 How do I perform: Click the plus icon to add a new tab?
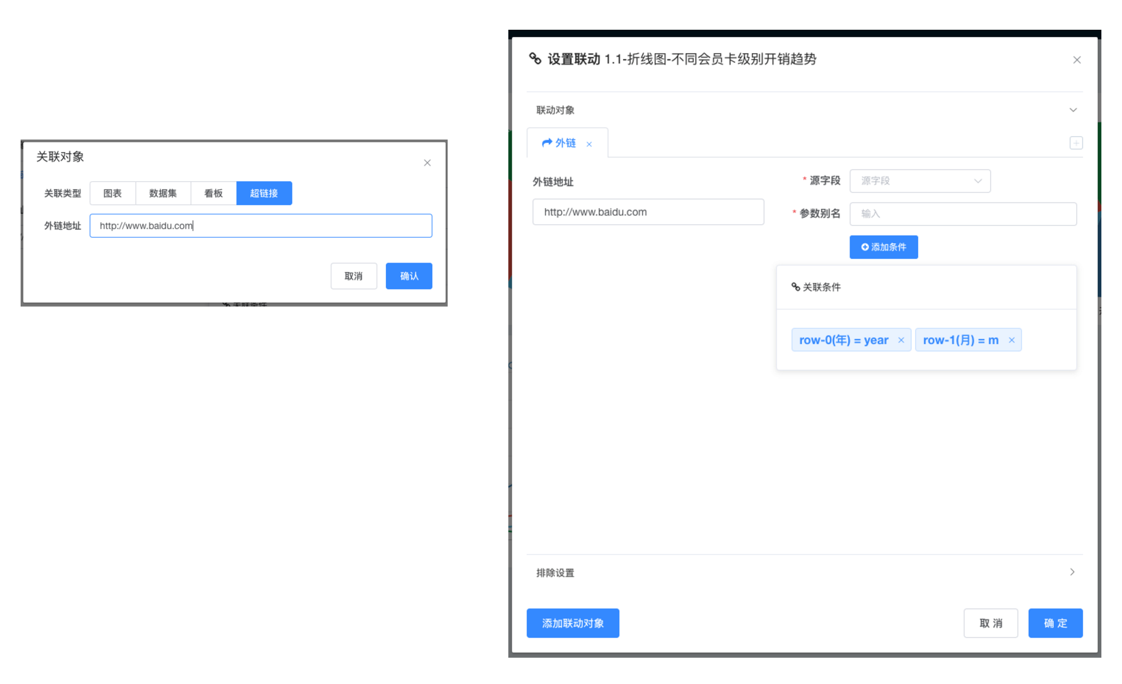click(x=1076, y=143)
